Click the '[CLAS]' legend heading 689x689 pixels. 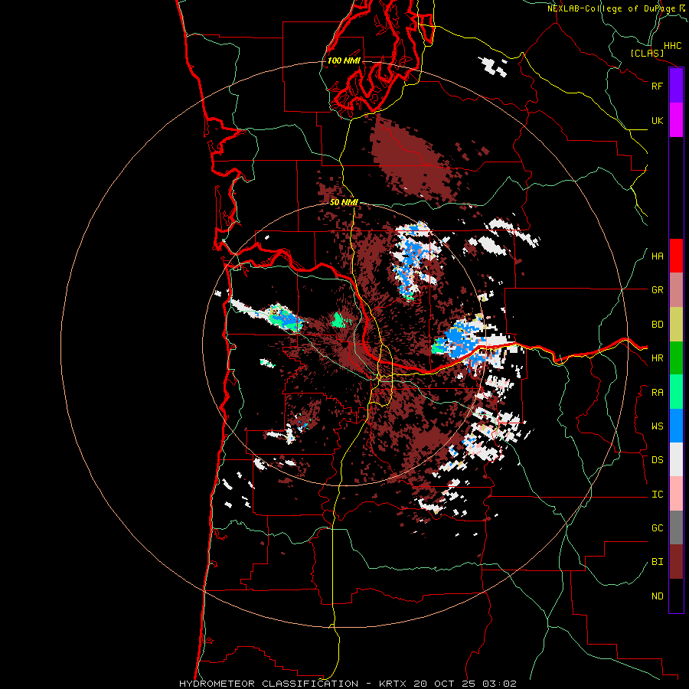tap(647, 54)
